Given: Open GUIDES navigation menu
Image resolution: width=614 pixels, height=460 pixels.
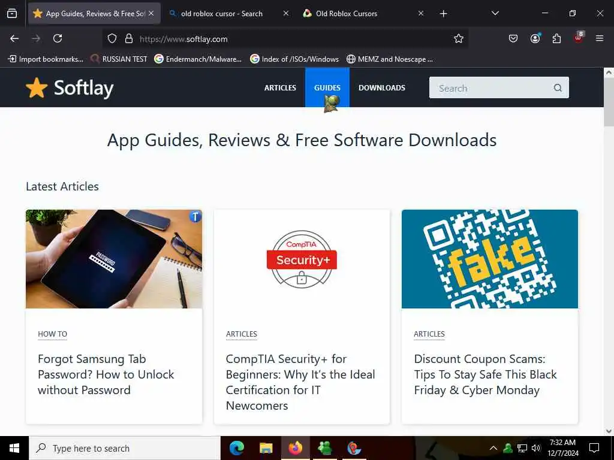Looking at the screenshot, I should 327,87.
